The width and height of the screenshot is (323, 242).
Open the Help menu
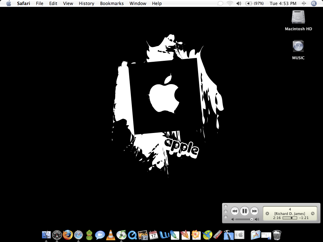pyautogui.click(x=157, y=3)
